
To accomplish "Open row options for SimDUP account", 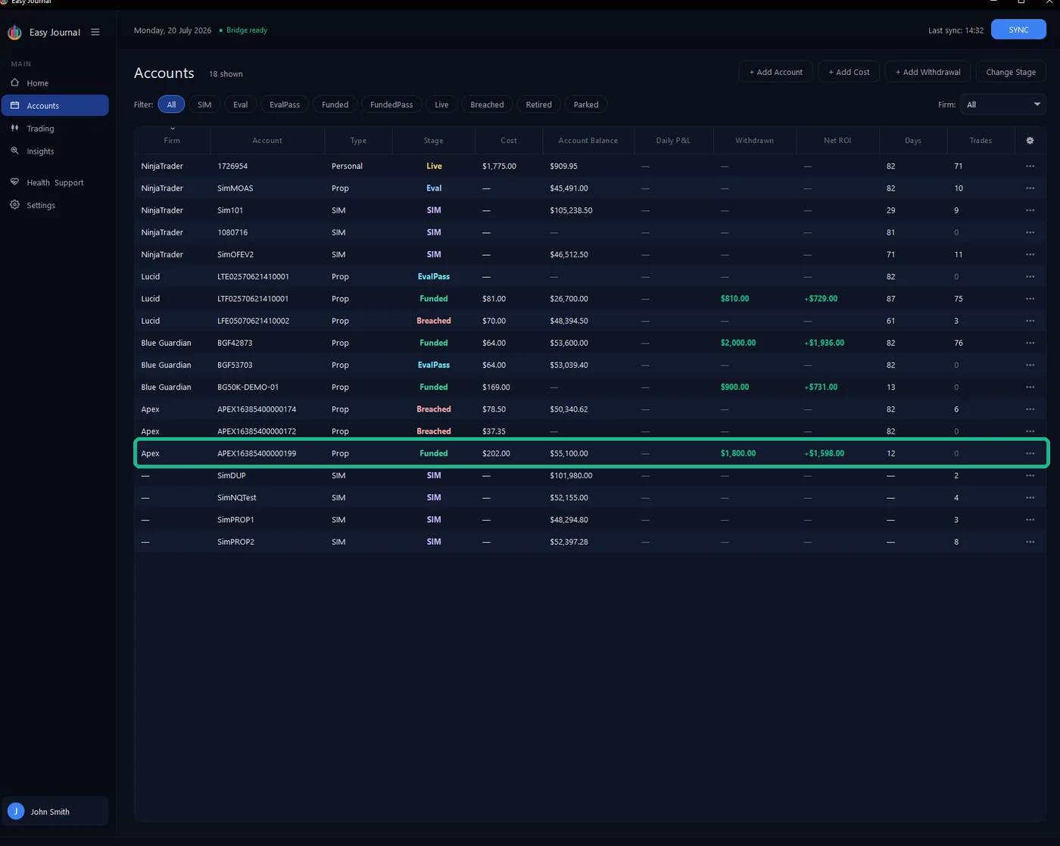I will pyautogui.click(x=1030, y=476).
